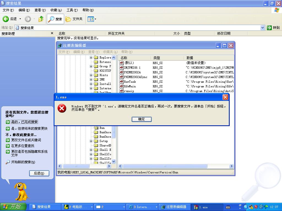Click the green Back arrow icon

click(x=6, y=19)
